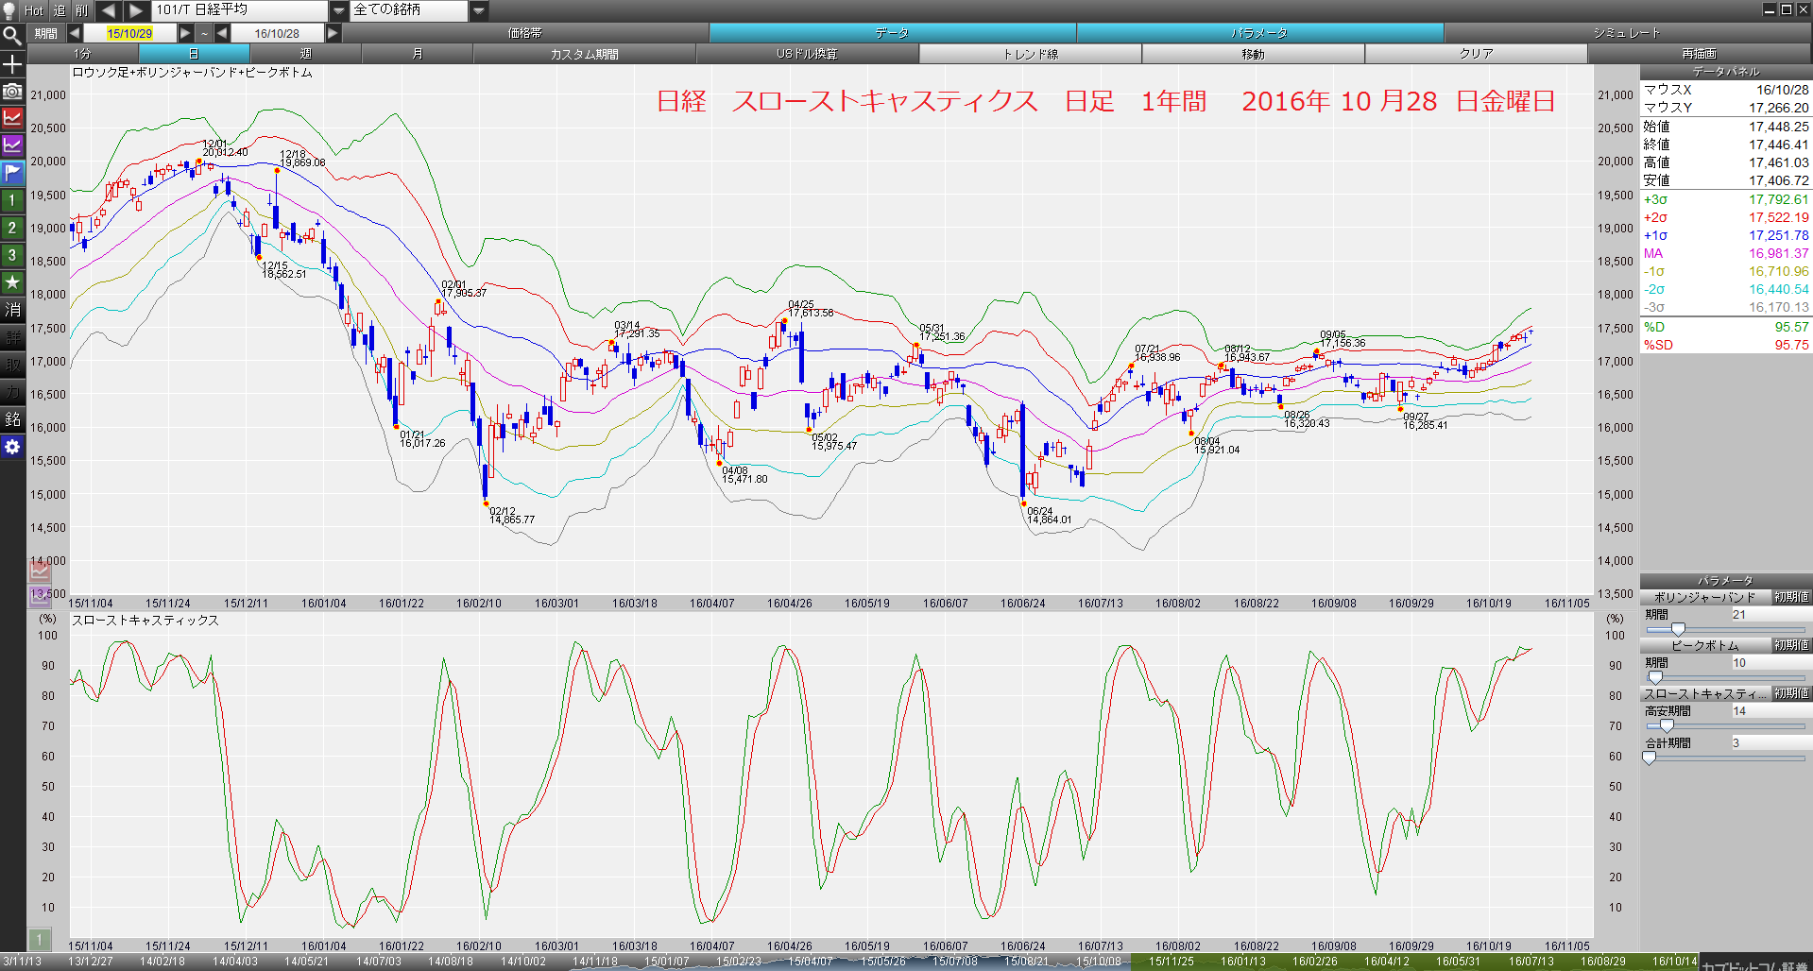Viewport: 1813px width, 971px height.
Task: Go to next stock with right arrow
Action: point(137,10)
